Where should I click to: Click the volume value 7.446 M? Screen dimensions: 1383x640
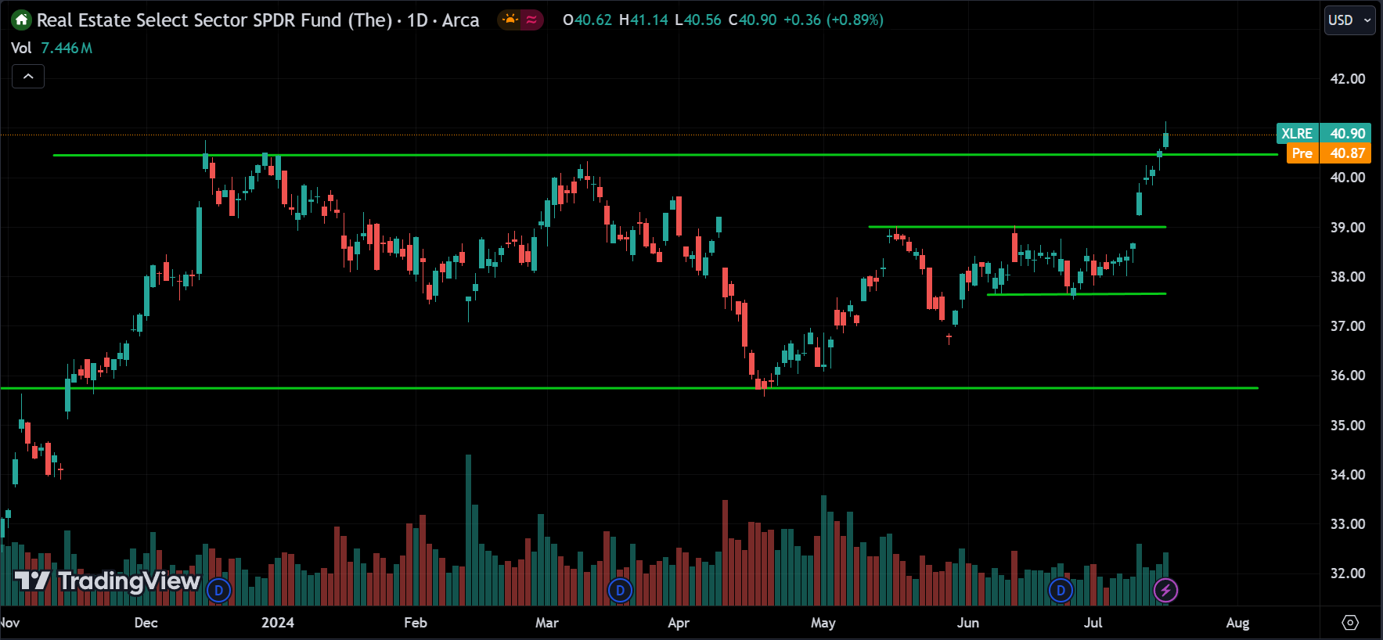click(x=67, y=48)
